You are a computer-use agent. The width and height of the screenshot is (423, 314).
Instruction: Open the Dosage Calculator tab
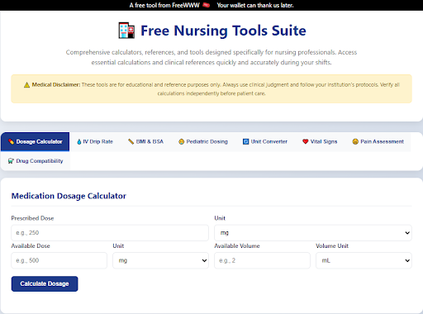[x=36, y=141]
